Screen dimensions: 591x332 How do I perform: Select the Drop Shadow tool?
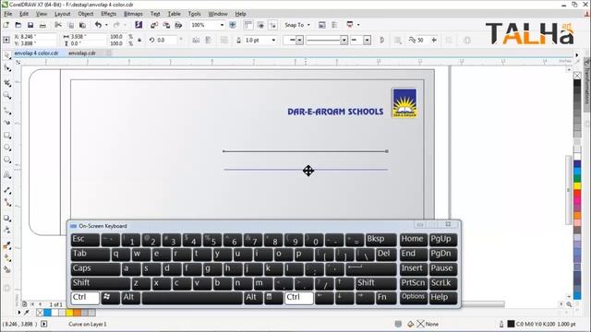(7, 218)
